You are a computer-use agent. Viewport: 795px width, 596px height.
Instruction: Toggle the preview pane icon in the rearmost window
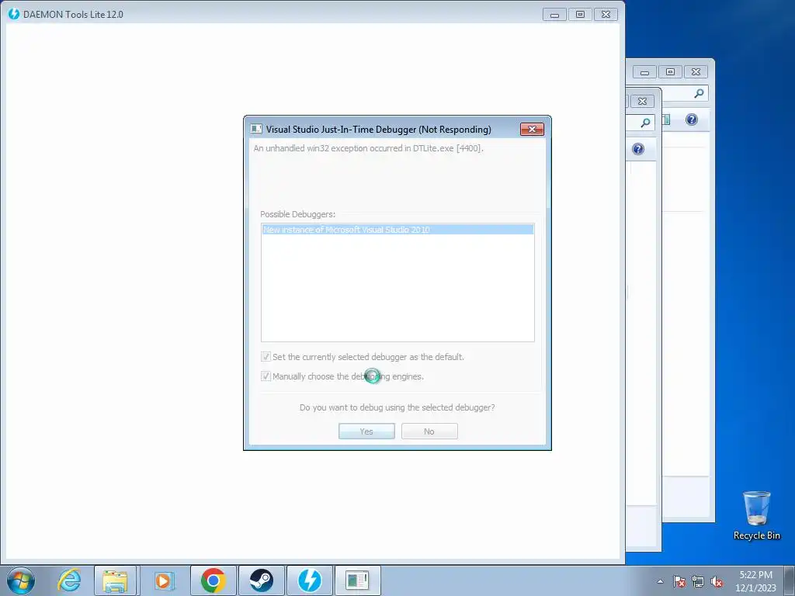pyautogui.click(x=666, y=120)
